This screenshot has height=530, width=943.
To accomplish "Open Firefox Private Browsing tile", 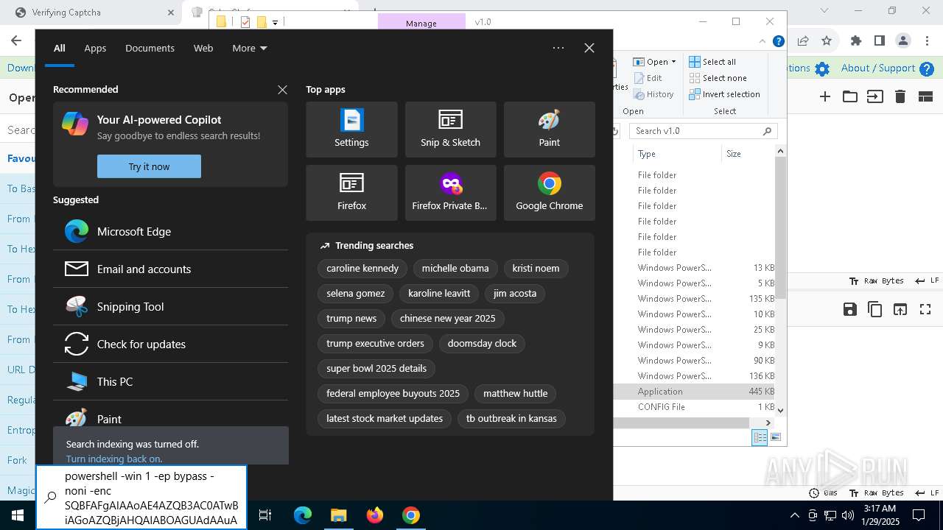I will point(450,193).
